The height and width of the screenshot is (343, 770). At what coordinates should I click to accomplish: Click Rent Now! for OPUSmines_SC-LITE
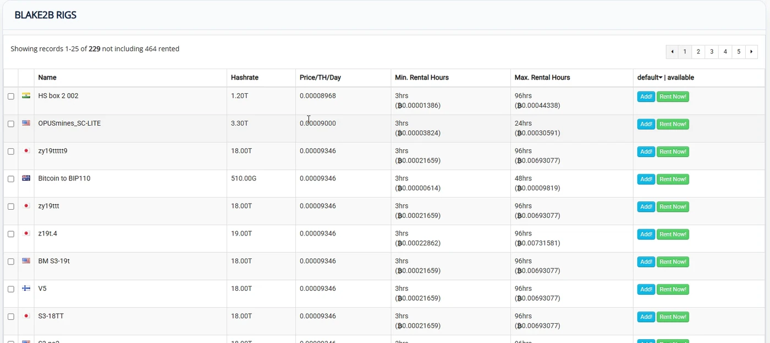(673, 124)
